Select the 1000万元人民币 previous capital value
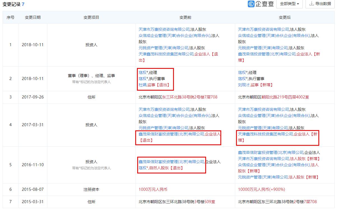 [x=153, y=189]
